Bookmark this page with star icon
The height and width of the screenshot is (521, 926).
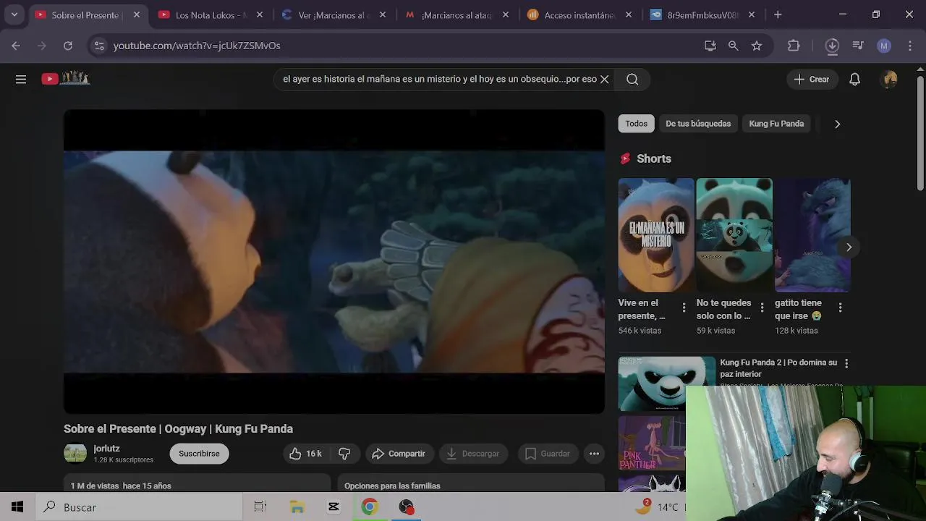click(x=757, y=46)
